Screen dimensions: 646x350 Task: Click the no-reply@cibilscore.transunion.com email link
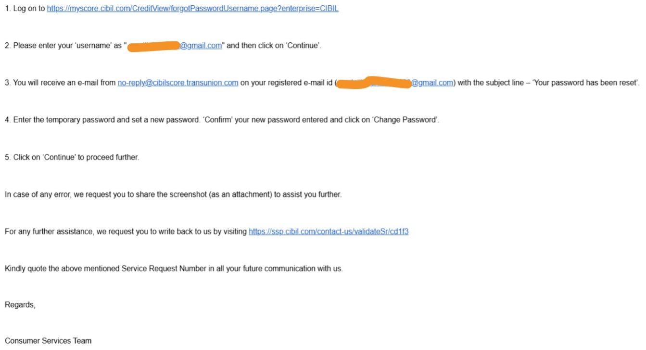click(x=178, y=83)
